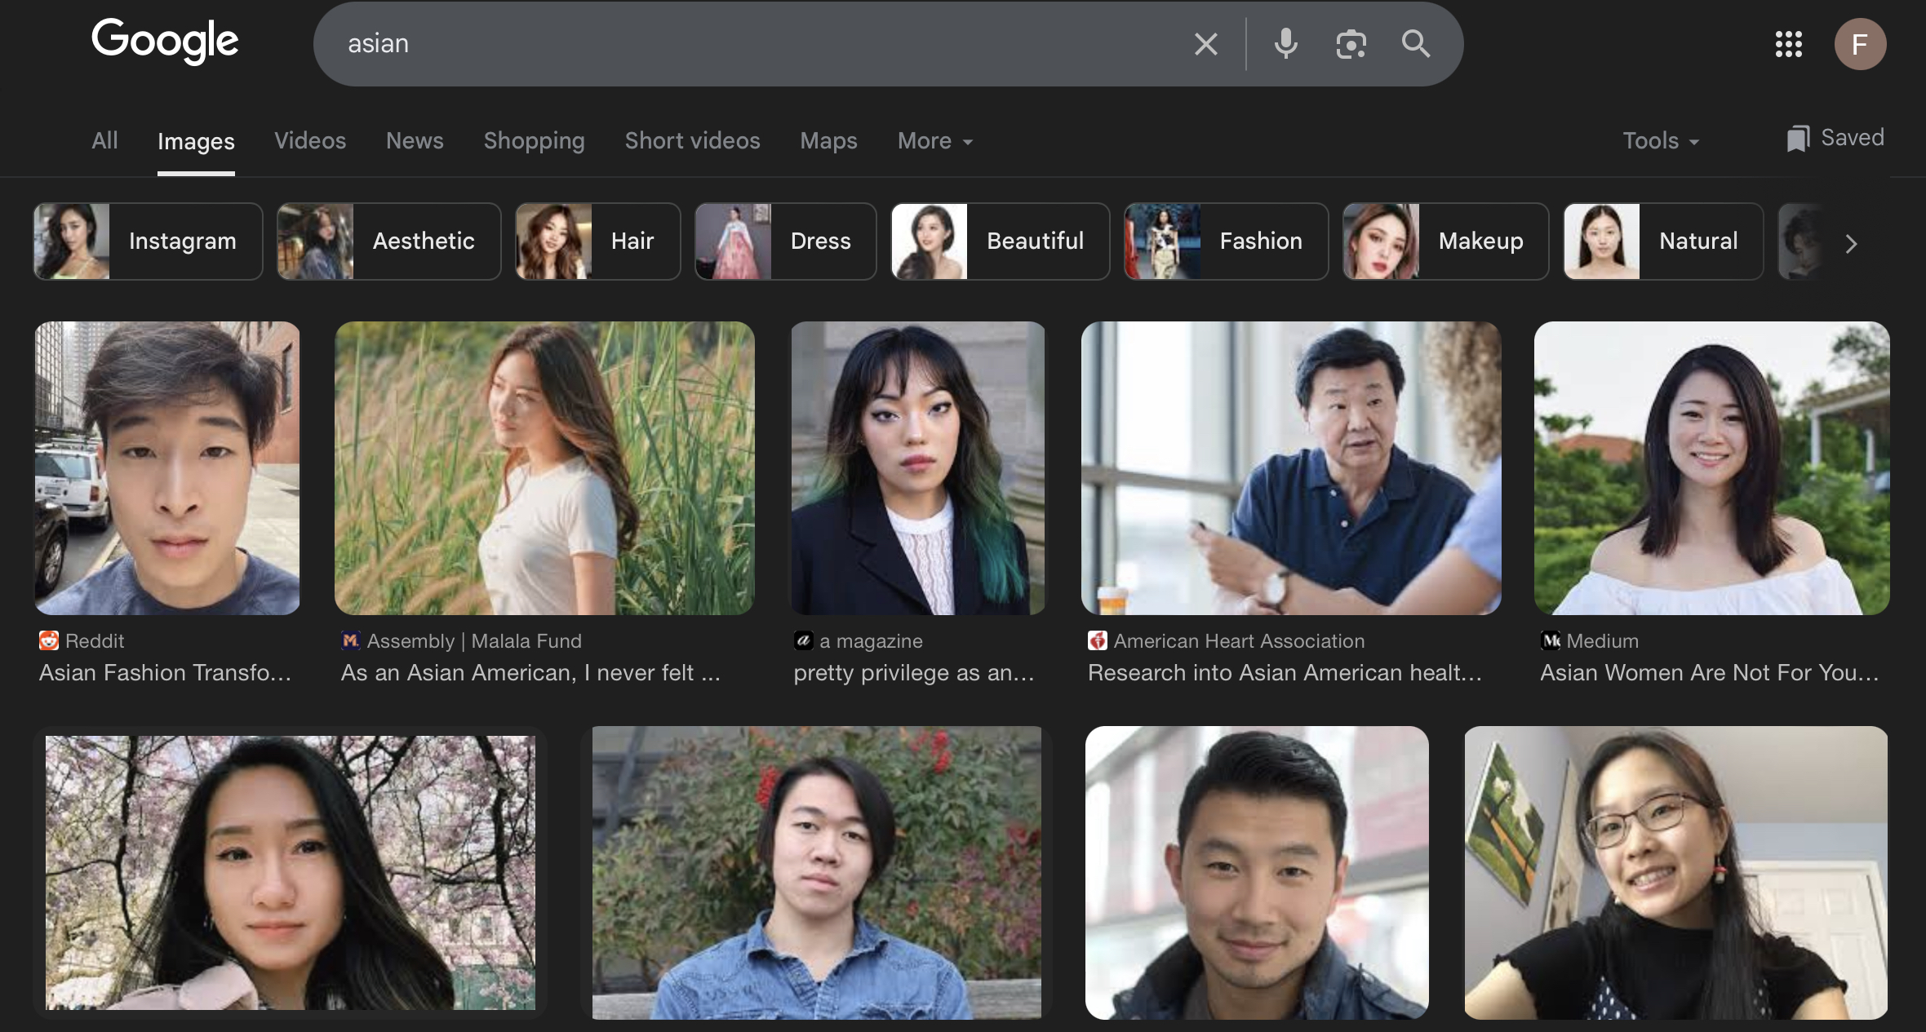Select the Beautiful filter chip

pos(1000,241)
